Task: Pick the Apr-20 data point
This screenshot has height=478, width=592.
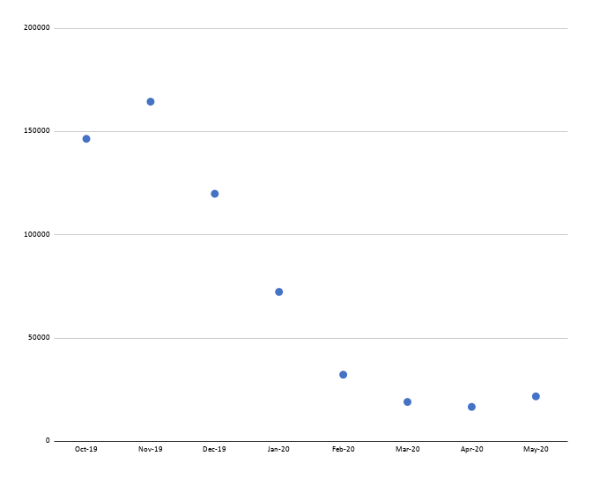Action: coord(471,407)
